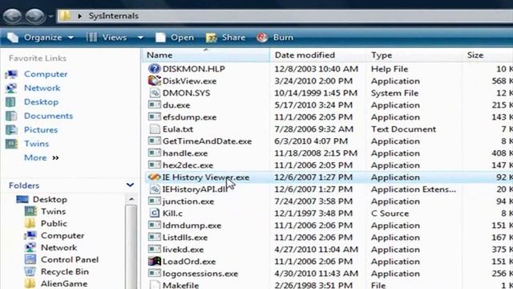Click the logonsessions.exe file icon
The width and height of the screenshot is (513, 289).
click(x=154, y=274)
